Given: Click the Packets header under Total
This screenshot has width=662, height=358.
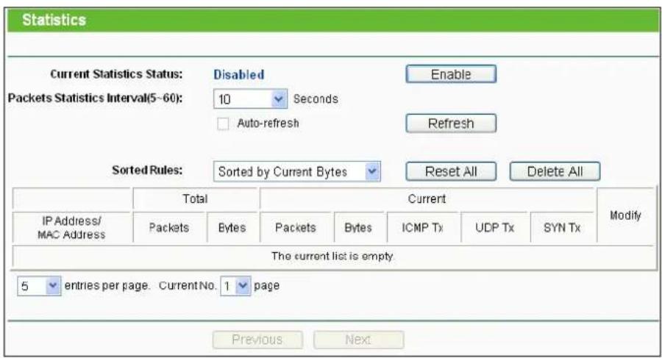Looking at the screenshot, I should coord(169,228).
